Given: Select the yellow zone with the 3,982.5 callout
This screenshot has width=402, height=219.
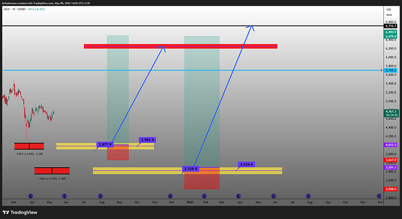Looking at the screenshot, I should pyautogui.click(x=105, y=146).
